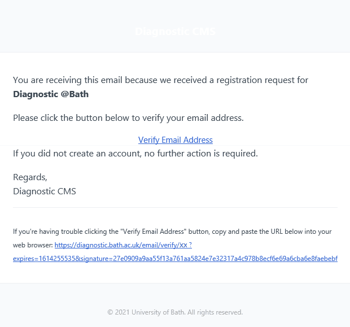Click the "Regards," closing line

tap(30, 177)
